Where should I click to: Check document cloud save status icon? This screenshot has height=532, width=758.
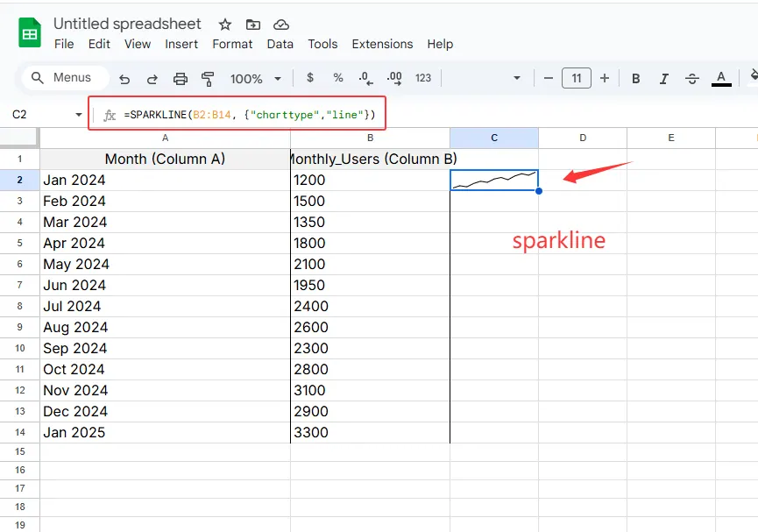(281, 25)
